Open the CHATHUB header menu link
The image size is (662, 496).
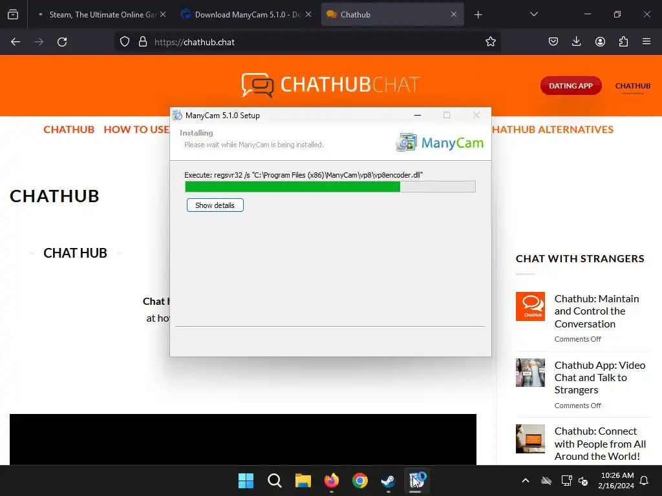[x=632, y=86]
